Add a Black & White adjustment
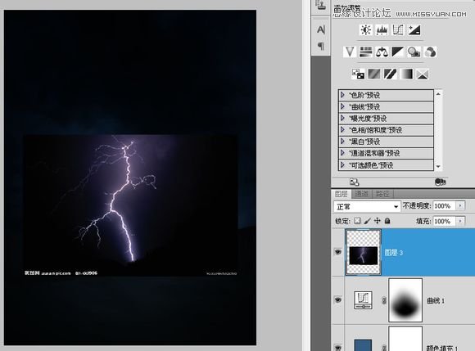The height and width of the screenshot is (351, 475). [398, 52]
